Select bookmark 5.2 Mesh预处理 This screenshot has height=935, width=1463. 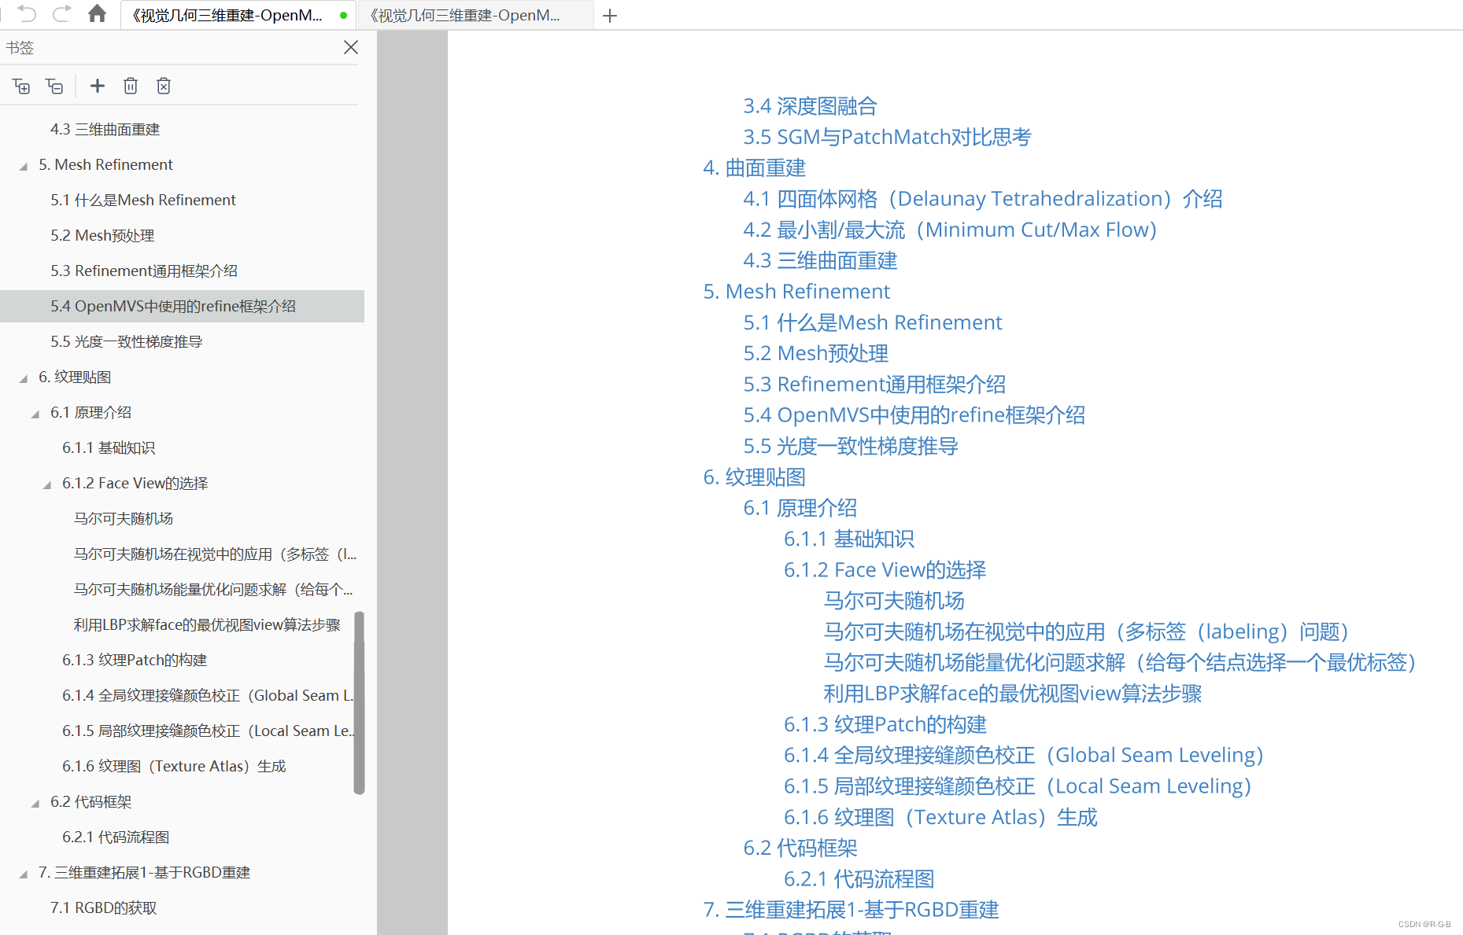click(x=102, y=235)
